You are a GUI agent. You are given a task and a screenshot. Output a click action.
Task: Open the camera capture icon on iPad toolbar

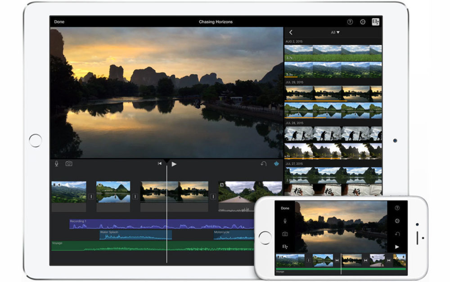(x=69, y=164)
